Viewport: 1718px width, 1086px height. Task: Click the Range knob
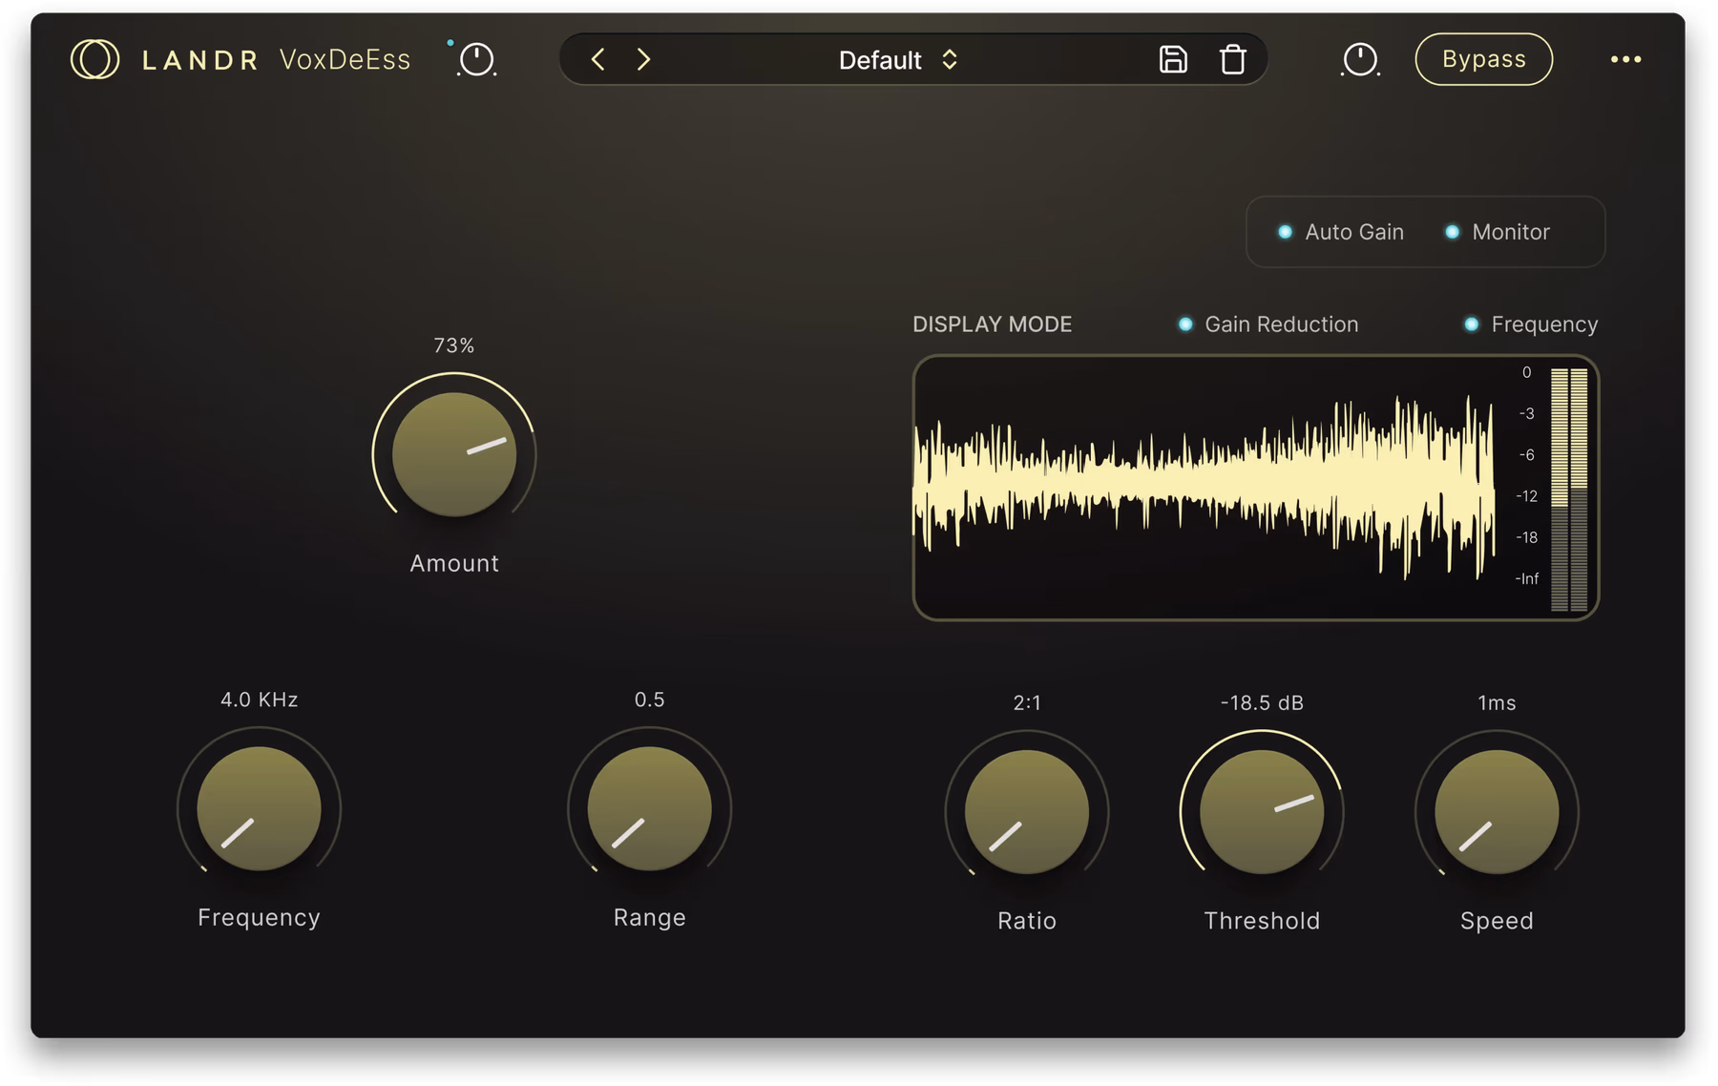click(649, 808)
